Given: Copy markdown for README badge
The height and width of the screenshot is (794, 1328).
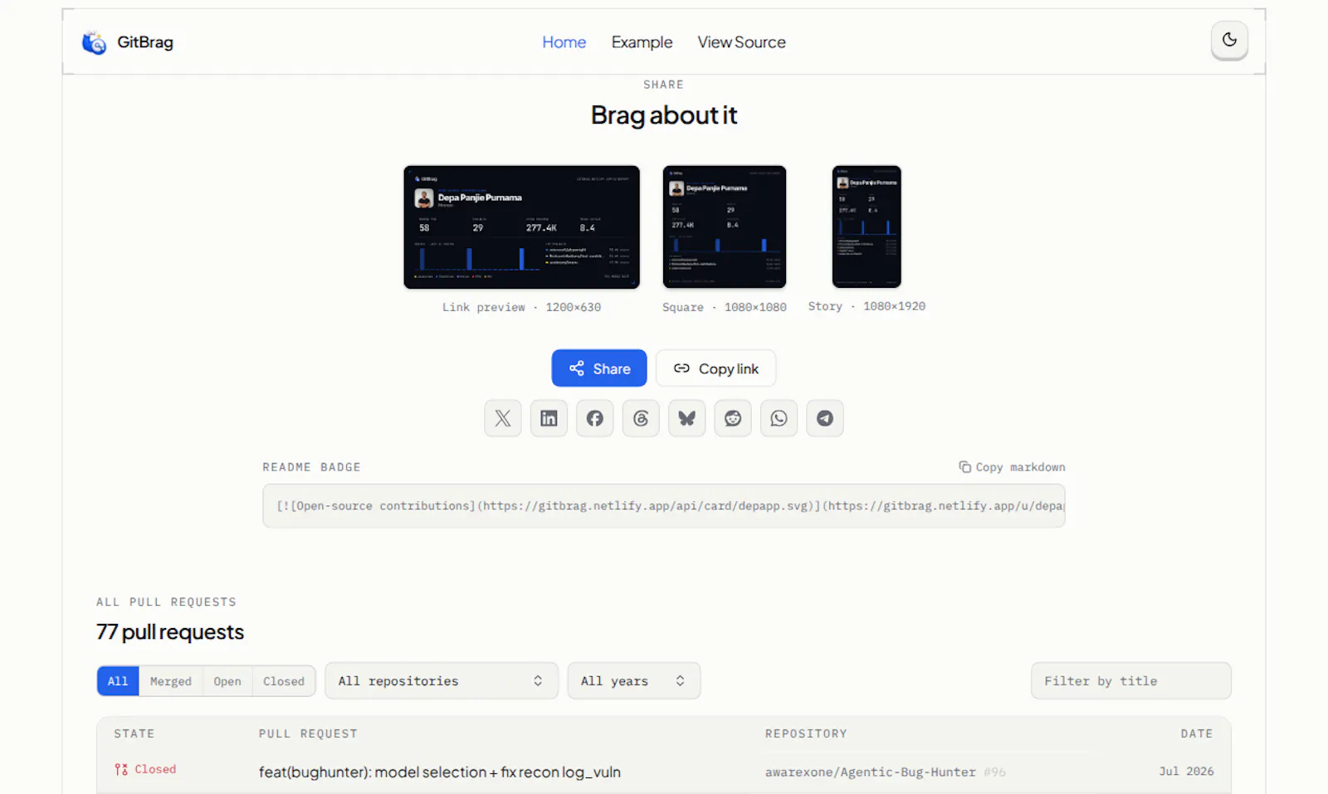Looking at the screenshot, I should [1012, 467].
